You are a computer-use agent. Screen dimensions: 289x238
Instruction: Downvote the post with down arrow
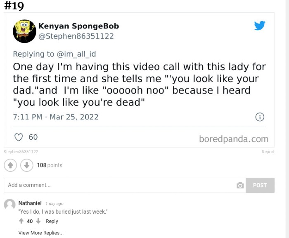coord(26,165)
